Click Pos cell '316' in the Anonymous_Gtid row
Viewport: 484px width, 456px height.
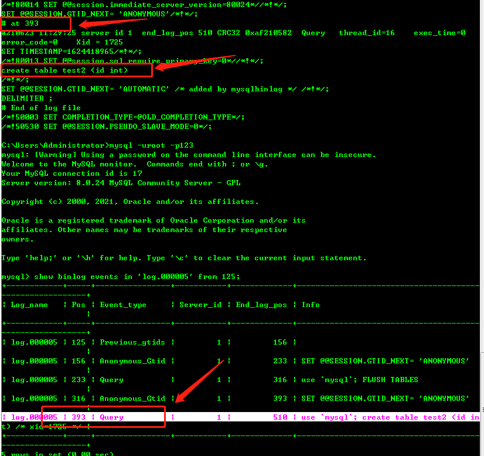click(79, 399)
